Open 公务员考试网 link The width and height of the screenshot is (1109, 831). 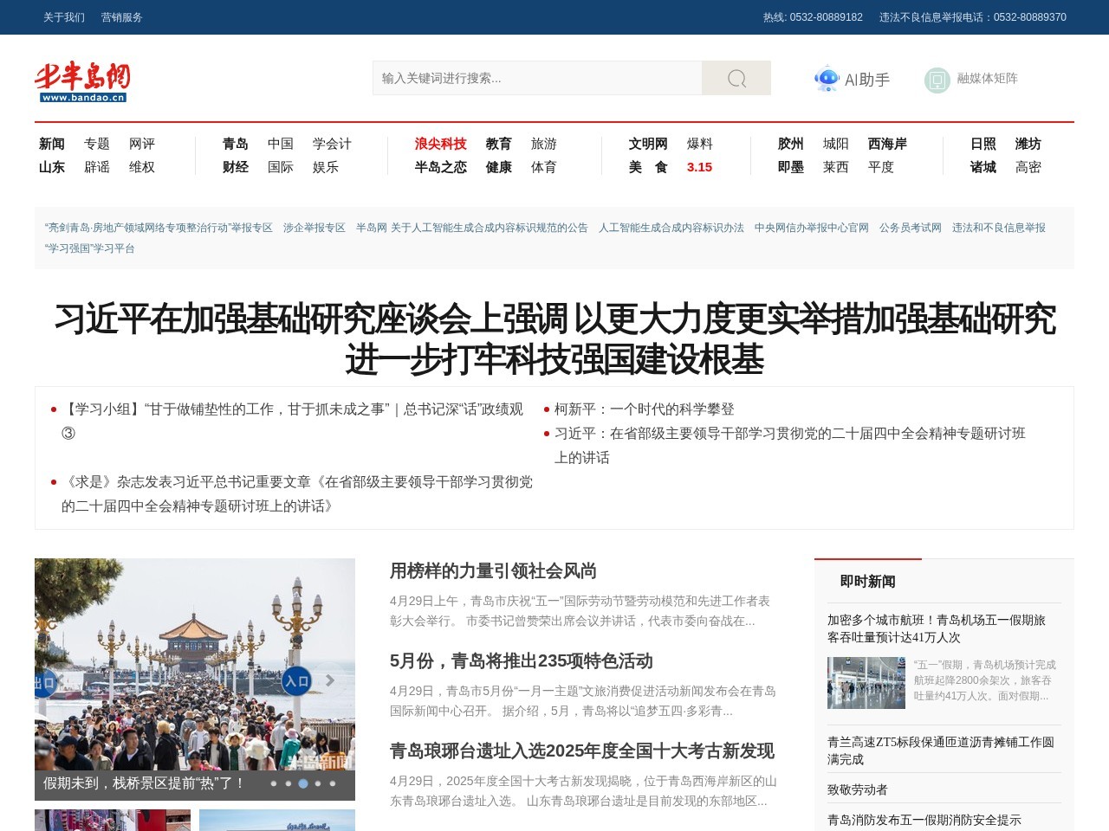[911, 228]
